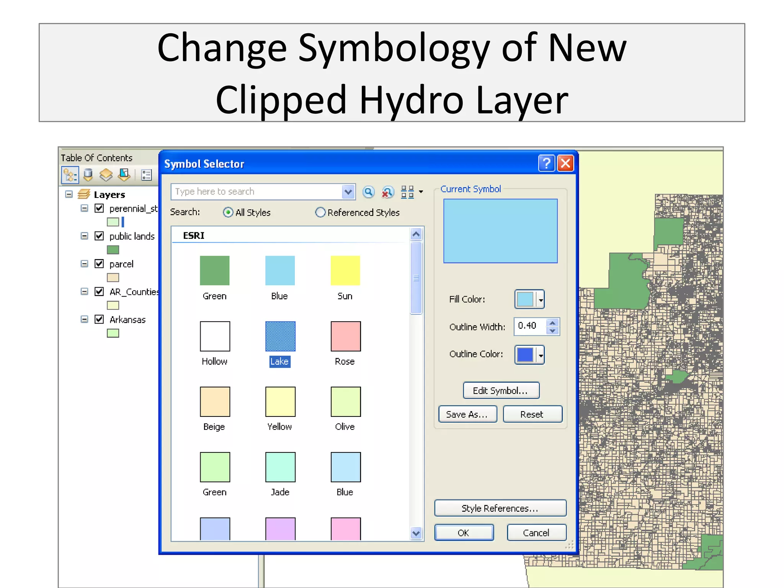Click the clear search icon
Screen dimensions: 784x588
(x=388, y=192)
